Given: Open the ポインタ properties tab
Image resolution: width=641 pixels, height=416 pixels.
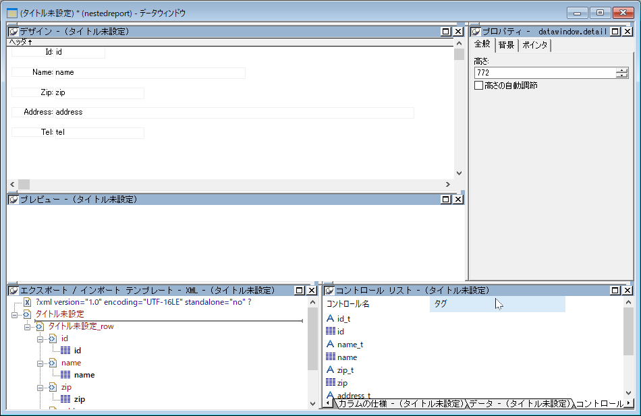Looking at the screenshot, I should pos(535,45).
